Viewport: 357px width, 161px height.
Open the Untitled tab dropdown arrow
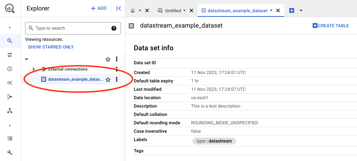tap(184, 10)
